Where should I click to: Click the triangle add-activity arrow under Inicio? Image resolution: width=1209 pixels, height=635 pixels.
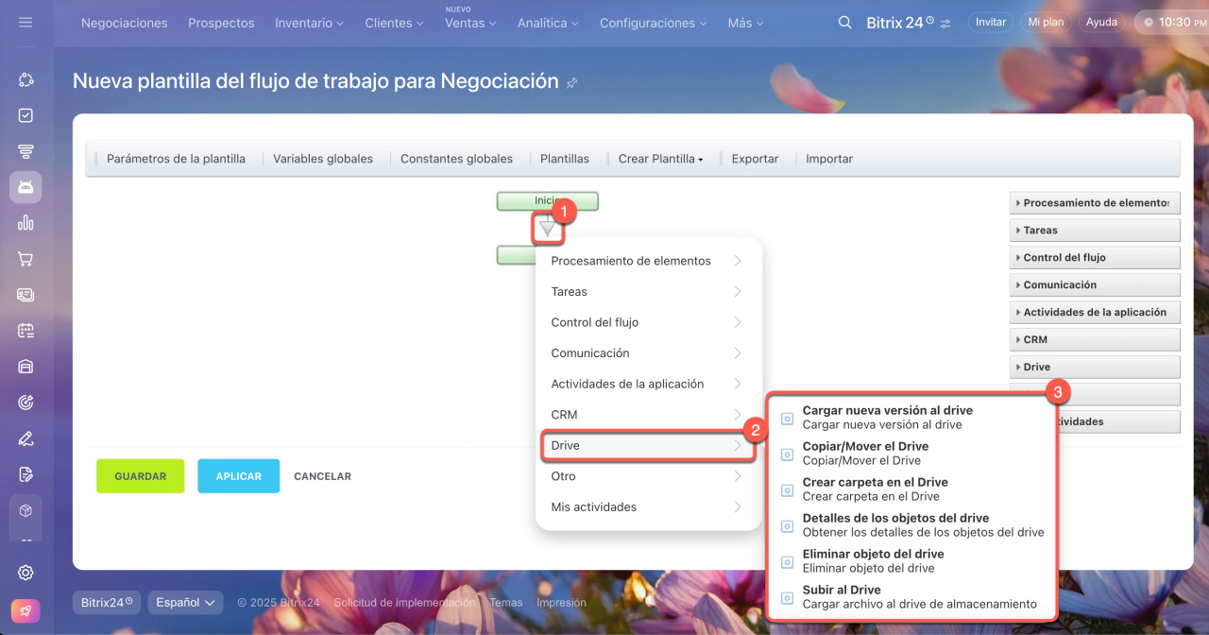(547, 228)
